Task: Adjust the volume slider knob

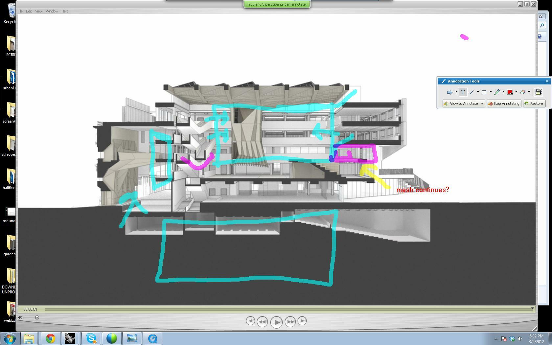Action: tap(37, 317)
